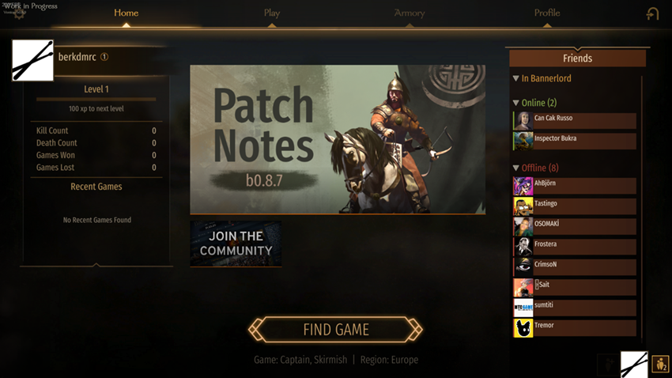Viewport: 672px width, 378px height.
Task: Collapse the Online (2) friends list
Action: point(516,103)
